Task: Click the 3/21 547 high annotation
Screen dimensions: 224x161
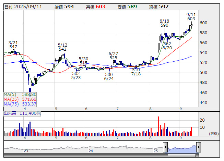Action: pyautogui.click(x=13, y=45)
